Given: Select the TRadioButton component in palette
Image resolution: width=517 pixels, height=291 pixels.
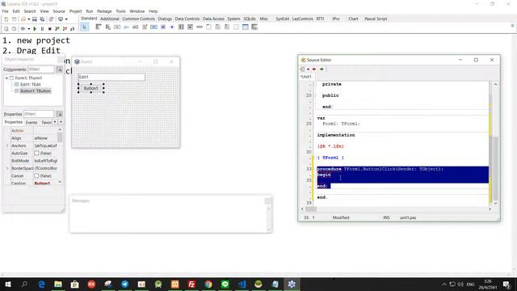Looking at the screenshot, I should click(x=172, y=27).
